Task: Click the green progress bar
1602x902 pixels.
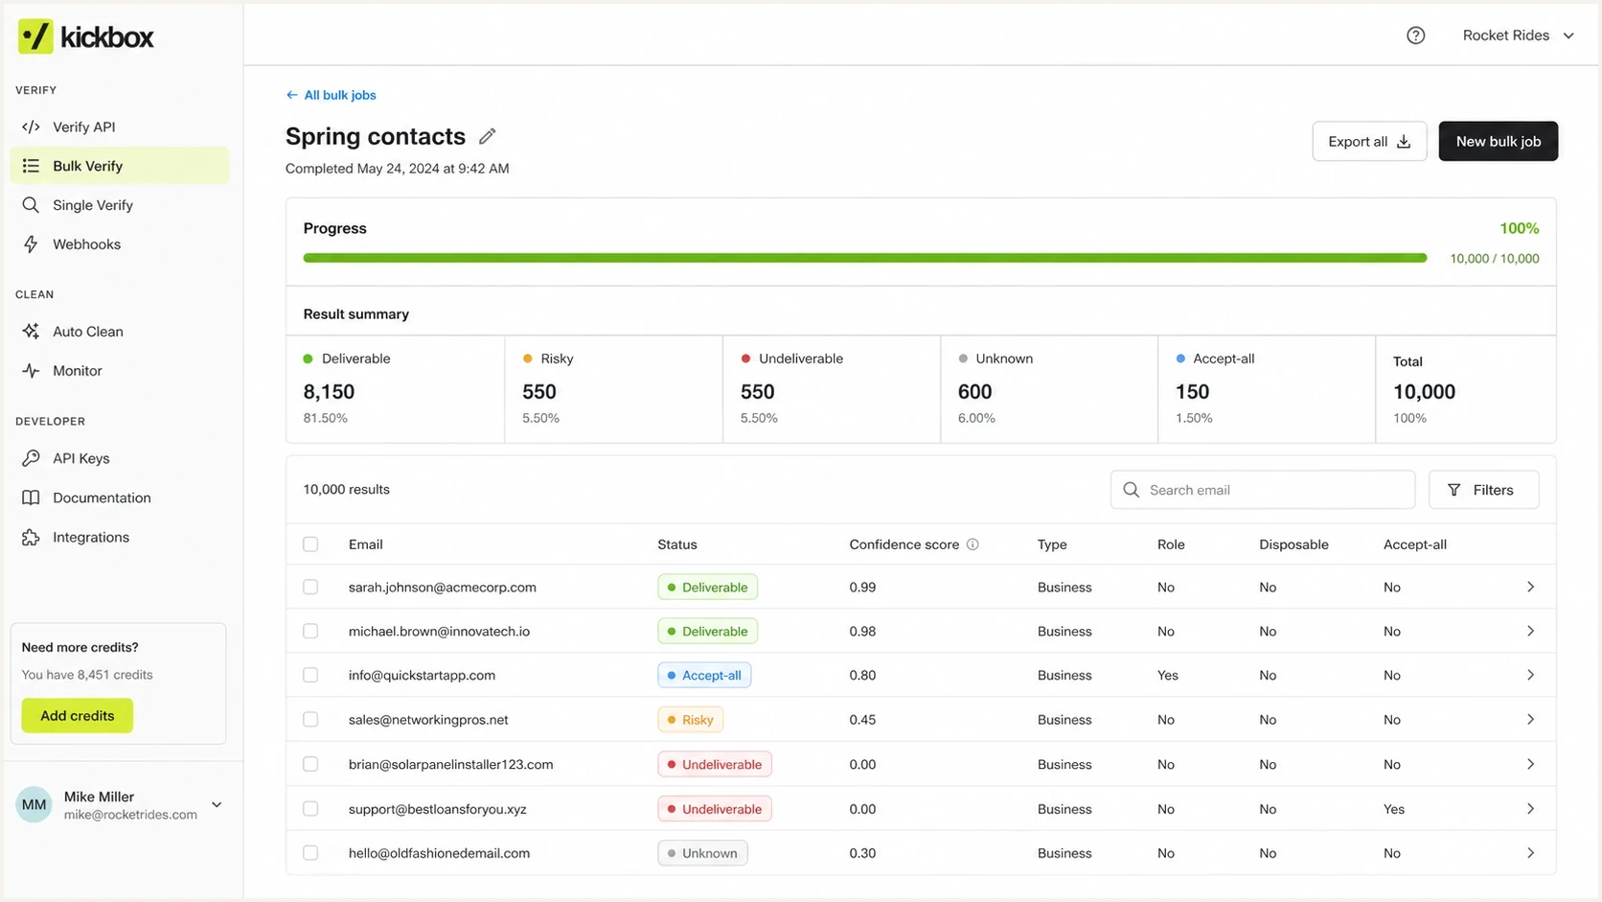Action: click(864, 258)
